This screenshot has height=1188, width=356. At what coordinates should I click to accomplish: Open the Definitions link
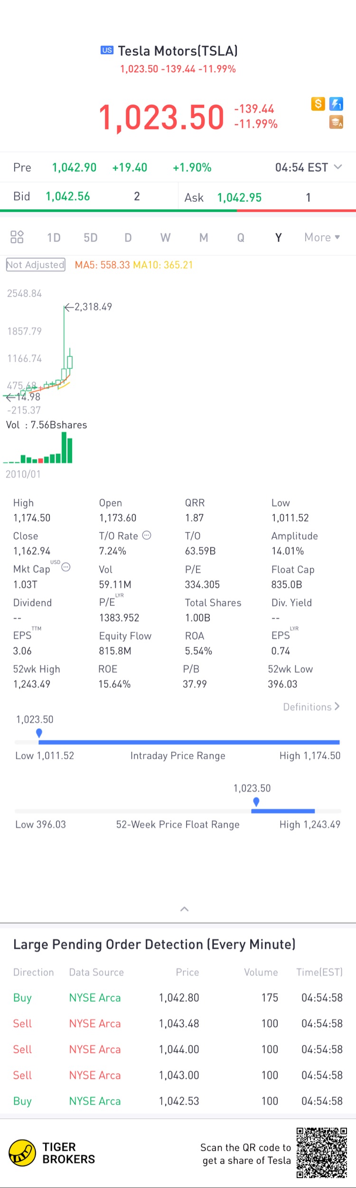coord(311,707)
